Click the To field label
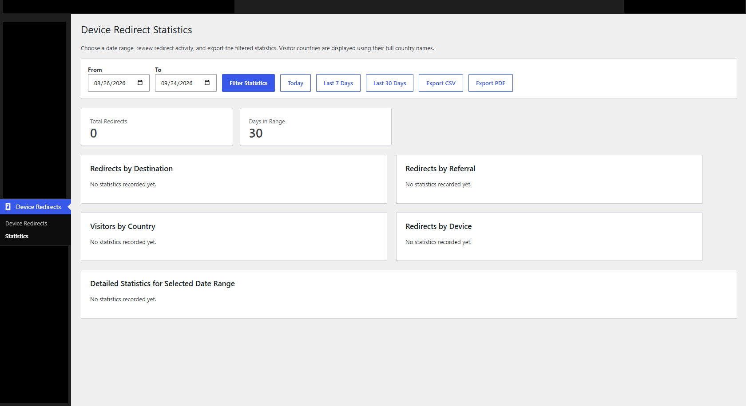The image size is (746, 406). click(158, 70)
